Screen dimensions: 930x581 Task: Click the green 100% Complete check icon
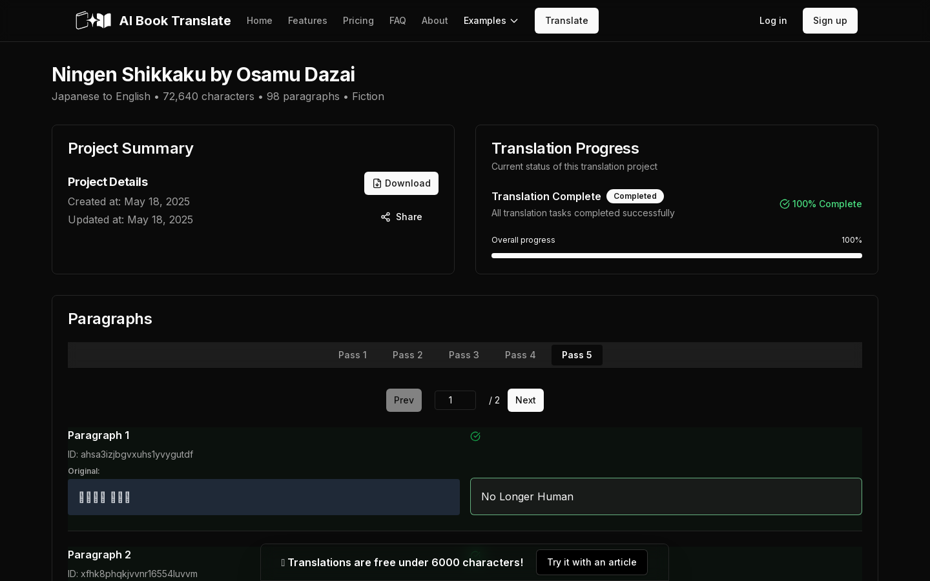tap(785, 204)
